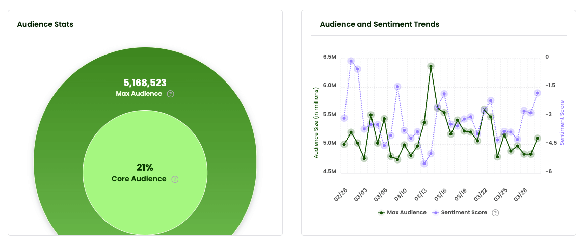The width and height of the screenshot is (585, 245).
Task: Click the help icon beside Core Audience
Action: [175, 179]
